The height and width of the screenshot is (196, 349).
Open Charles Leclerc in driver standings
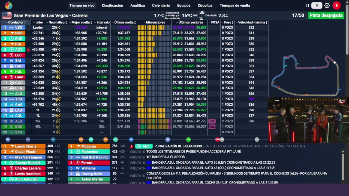23,168
